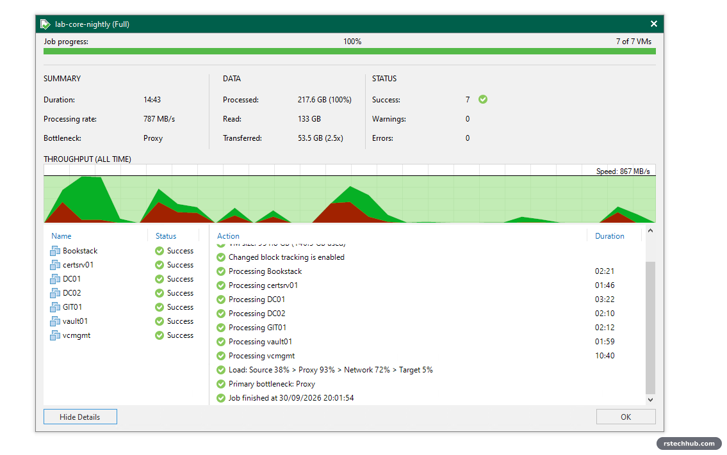Click 'Processing DC02' action text
The image size is (727, 455).
[x=257, y=314]
